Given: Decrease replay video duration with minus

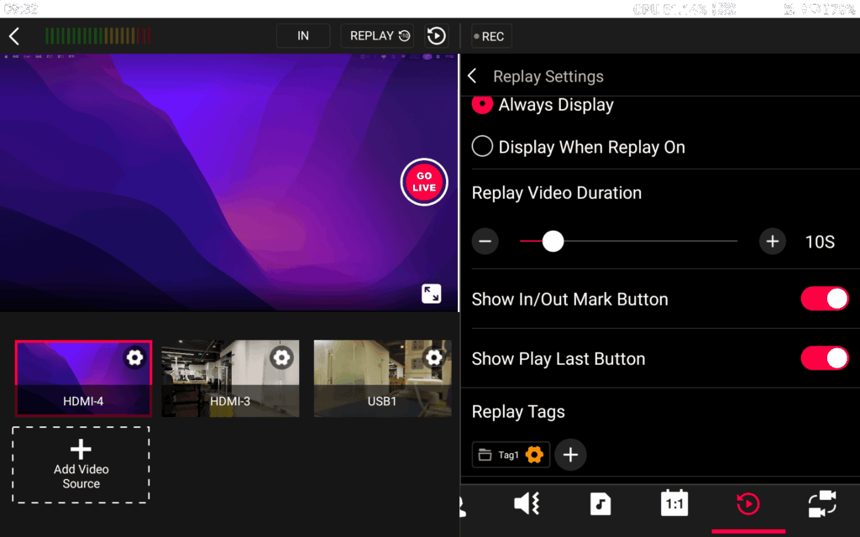Looking at the screenshot, I should coord(485,242).
